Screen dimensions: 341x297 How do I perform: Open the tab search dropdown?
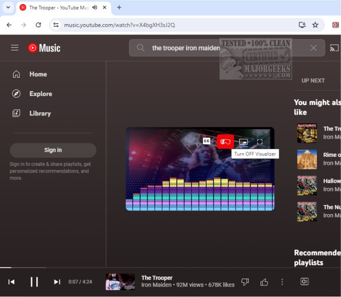[8, 7]
